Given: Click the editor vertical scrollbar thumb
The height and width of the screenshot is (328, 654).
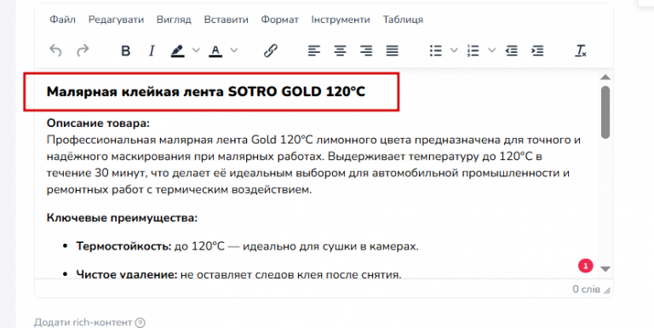Looking at the screenshot, I should pos(605,112).
